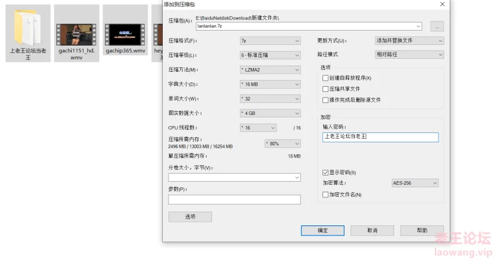Expand the memory usage 80% dropdown
The image size is (499, 261).
click(281, 143)
